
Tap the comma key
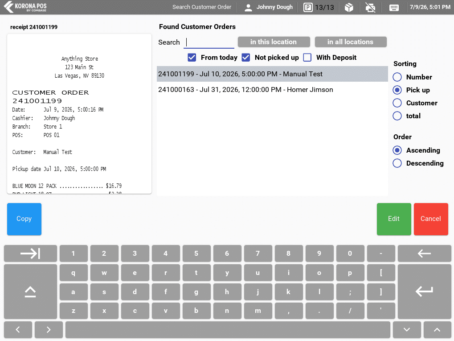289,311
